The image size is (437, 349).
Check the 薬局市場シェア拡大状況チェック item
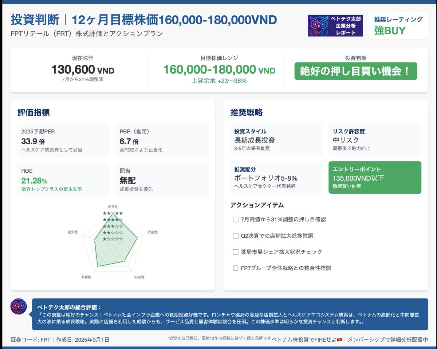pos(235,252)
